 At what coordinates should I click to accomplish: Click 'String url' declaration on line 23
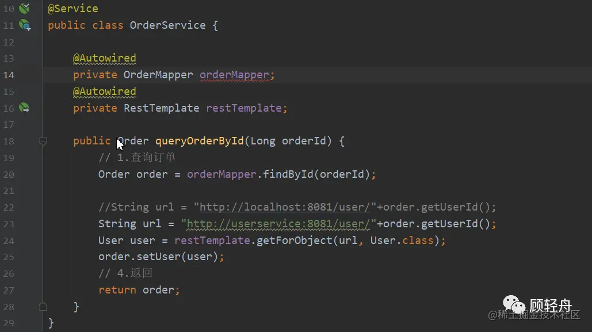(130, 224)
